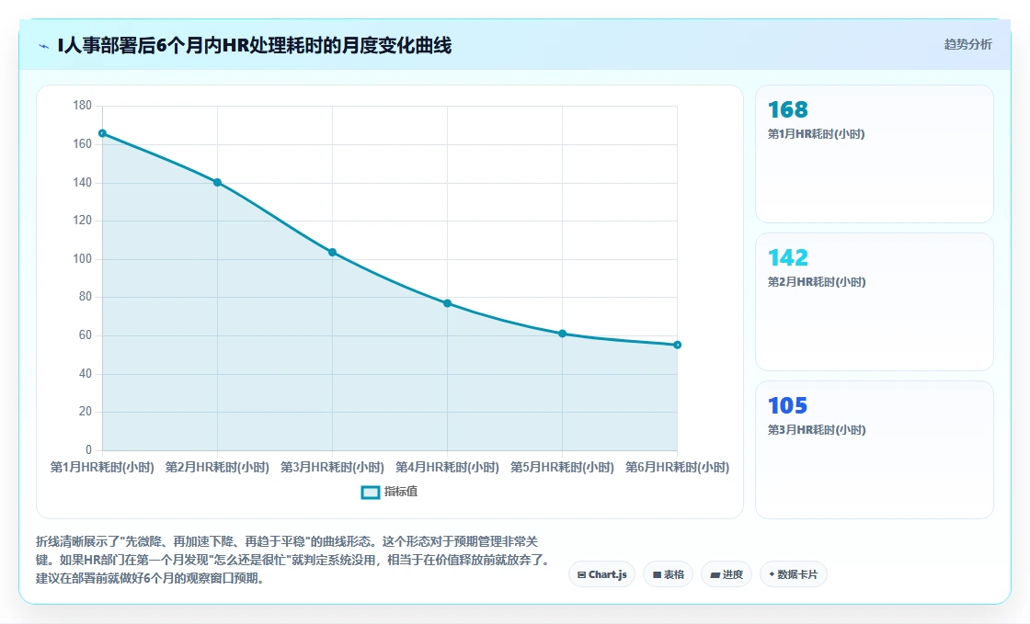Click the 第3月HR耗时(小时) card label
Image resolution: width=1030 pixels, height=624 pixels.
pos(817,430)
